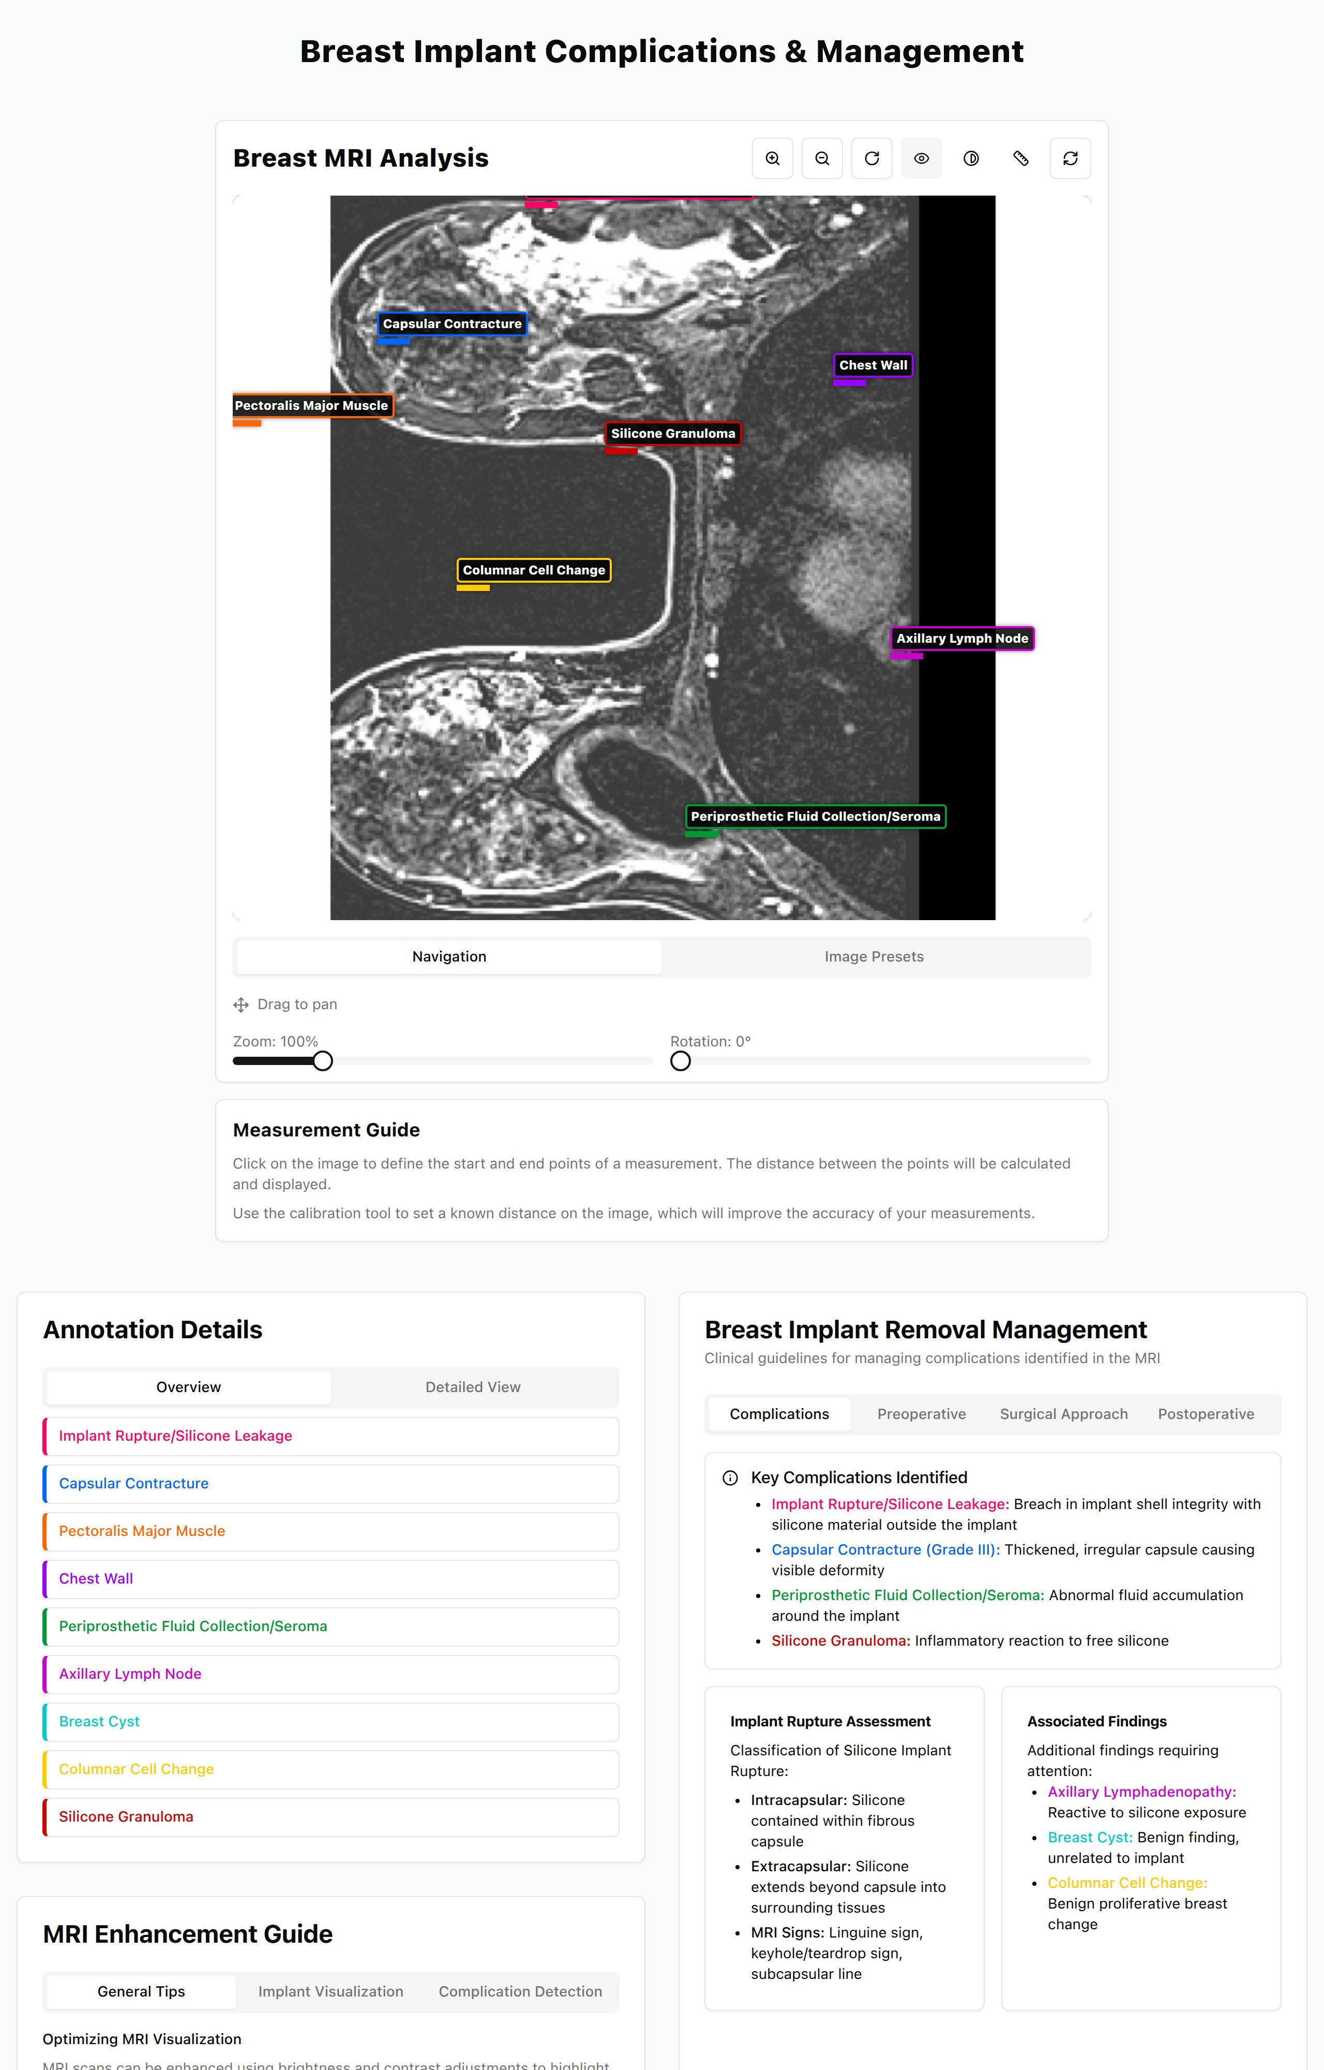
Task: Click the rotate image icon
Action: click(x=872, y=158)
